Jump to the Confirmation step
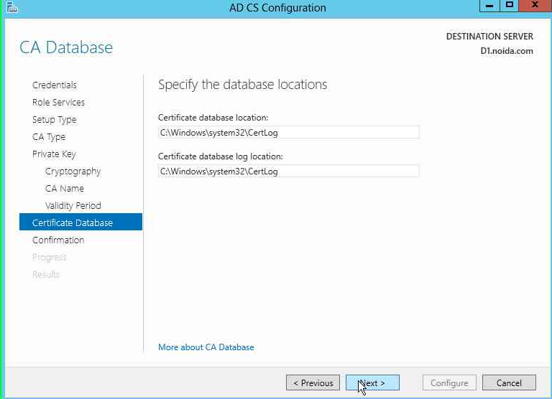This screenshot has width=552, height=399. [x=58, y=240]
